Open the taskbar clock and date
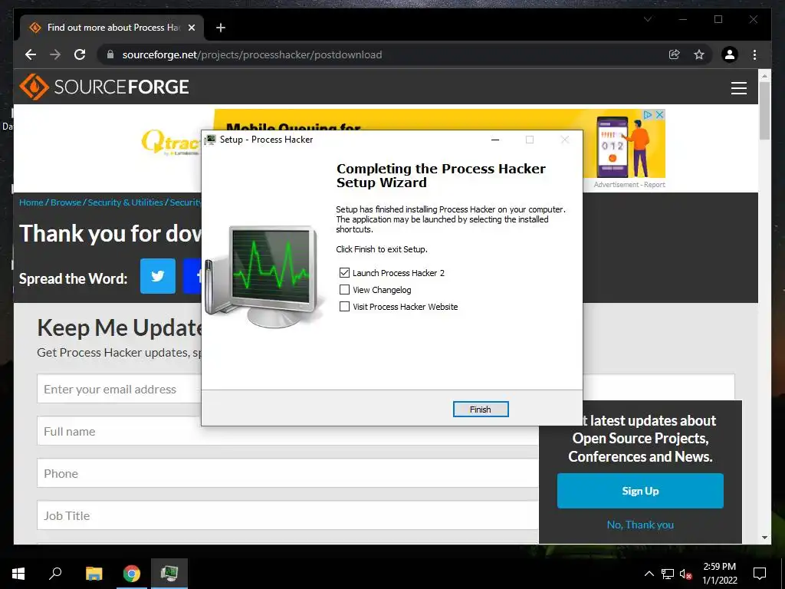This screenshot has height=589, width=785. (719, 574)
